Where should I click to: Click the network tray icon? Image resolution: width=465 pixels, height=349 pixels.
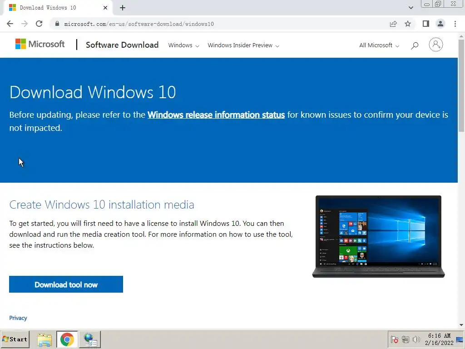406,339
